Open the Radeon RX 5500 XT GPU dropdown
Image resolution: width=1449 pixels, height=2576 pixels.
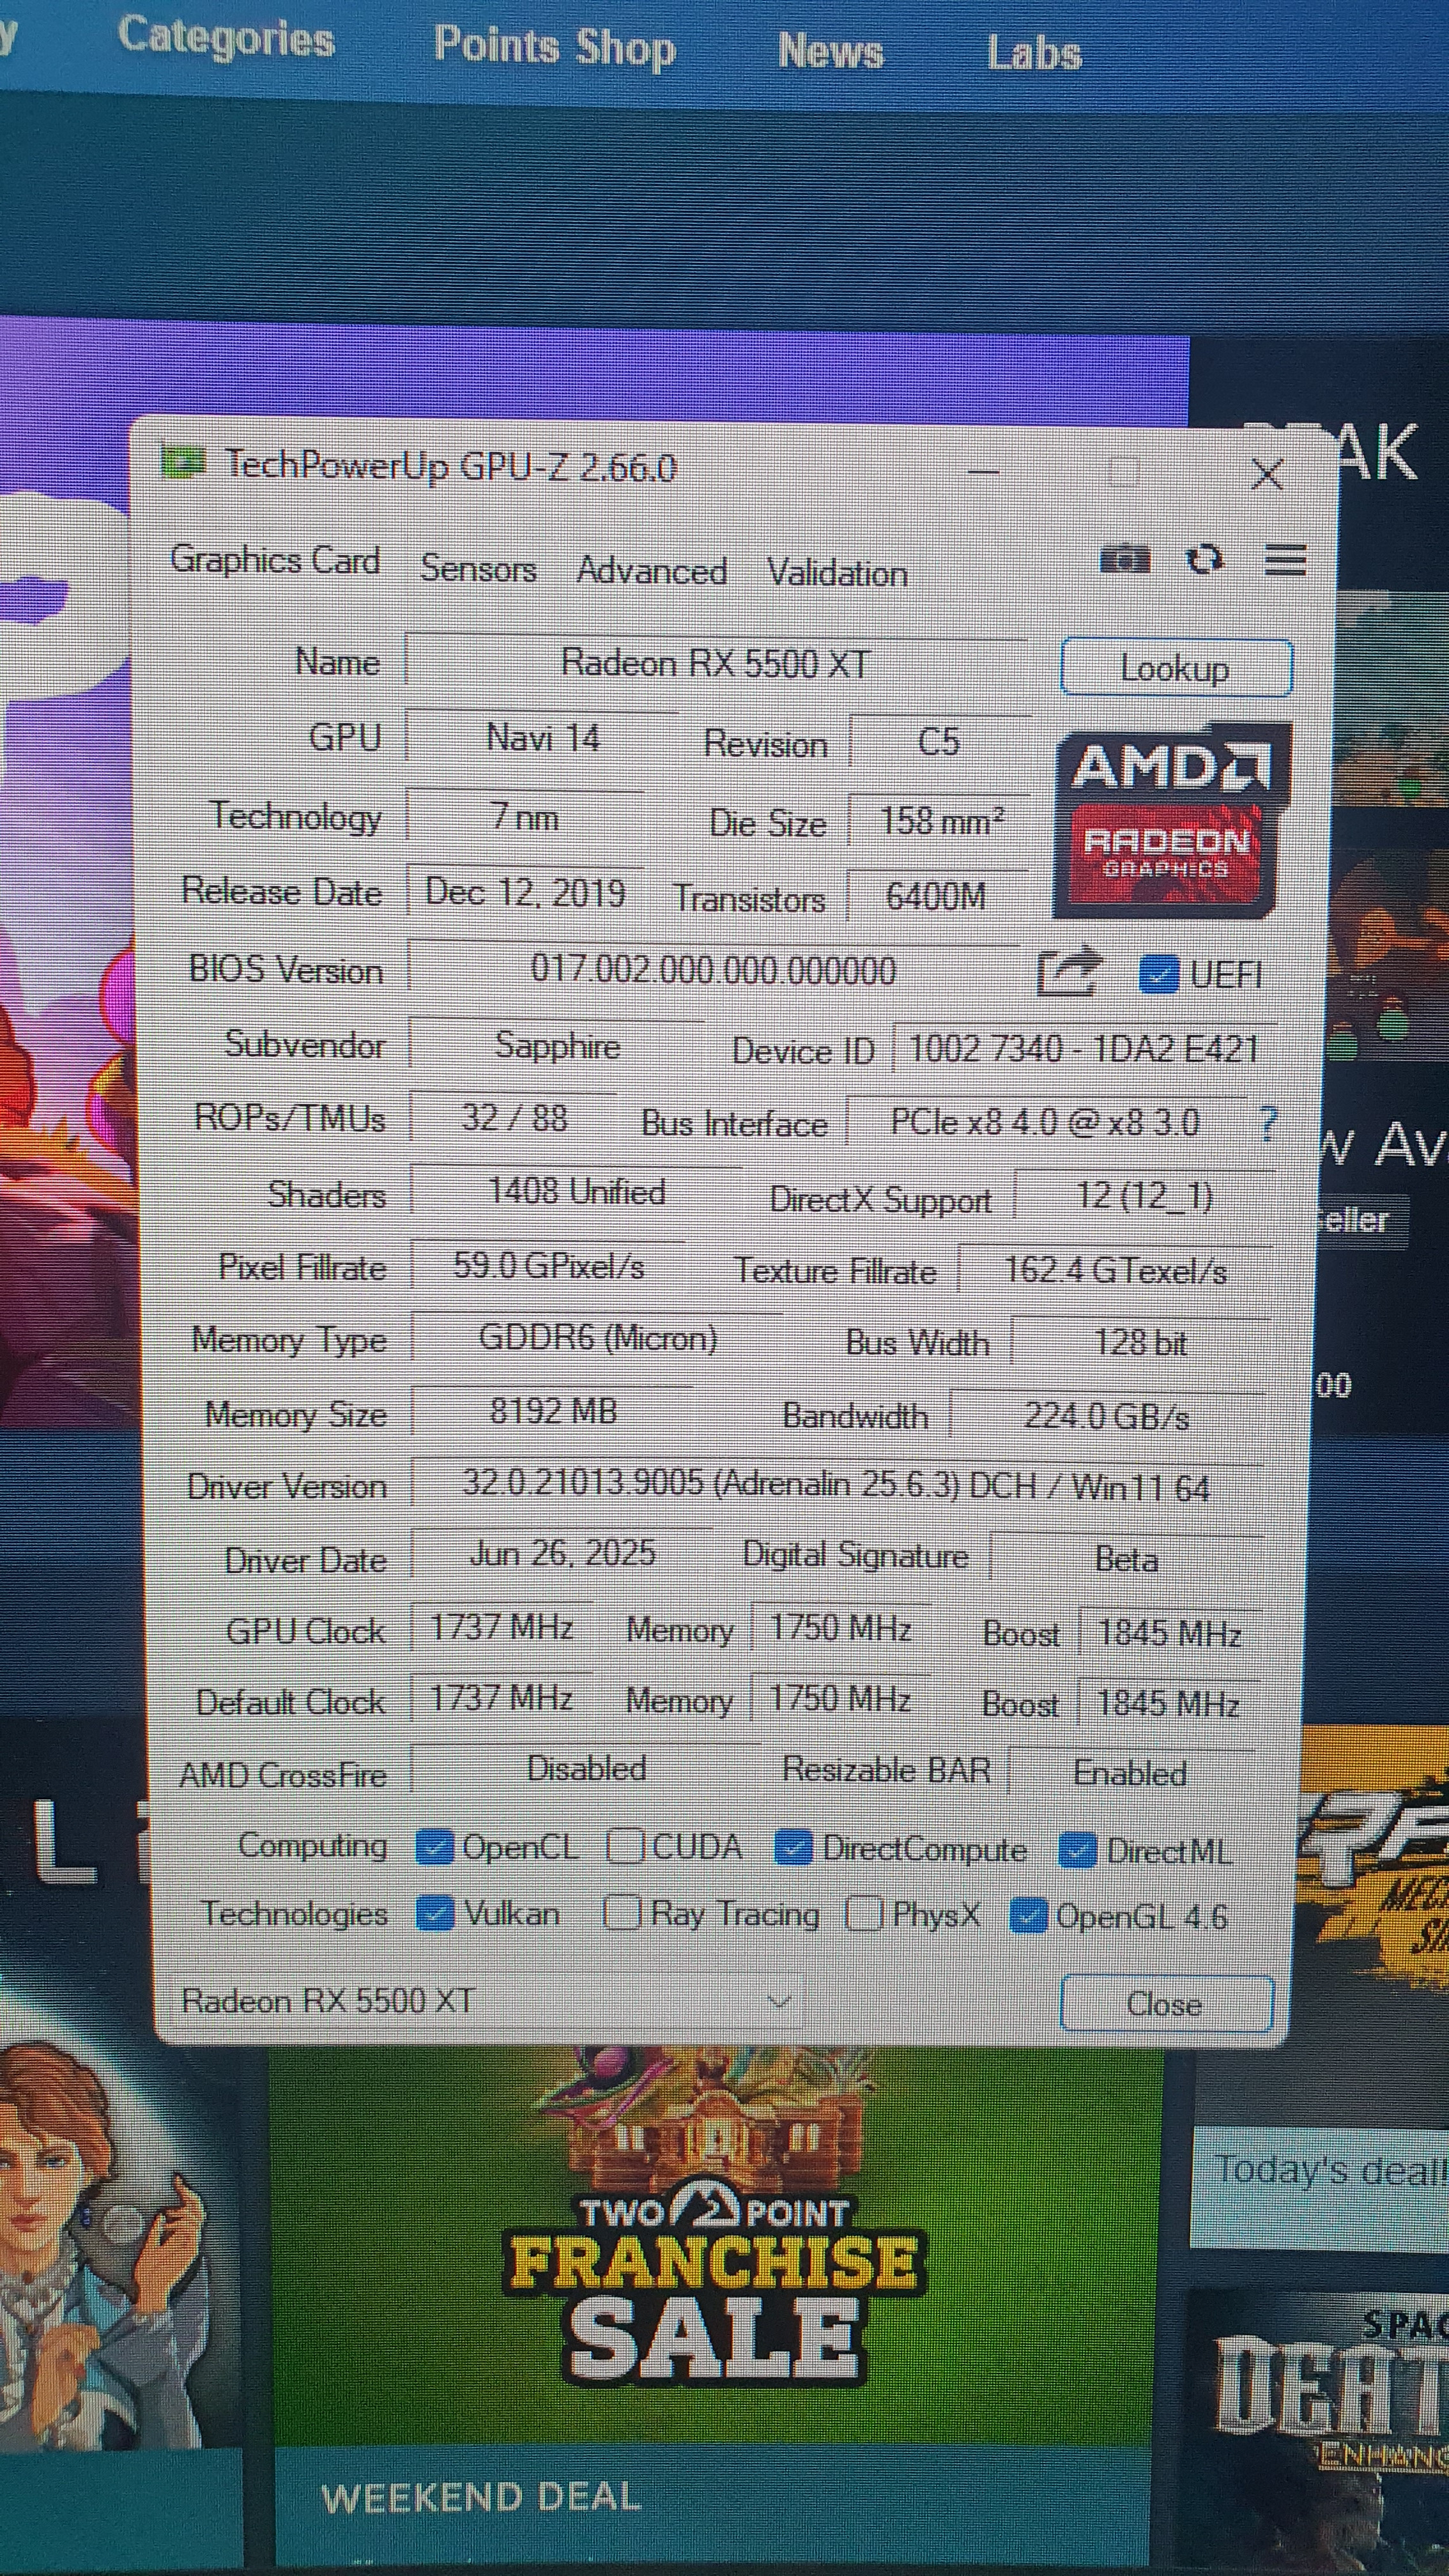coord(487,2000)
